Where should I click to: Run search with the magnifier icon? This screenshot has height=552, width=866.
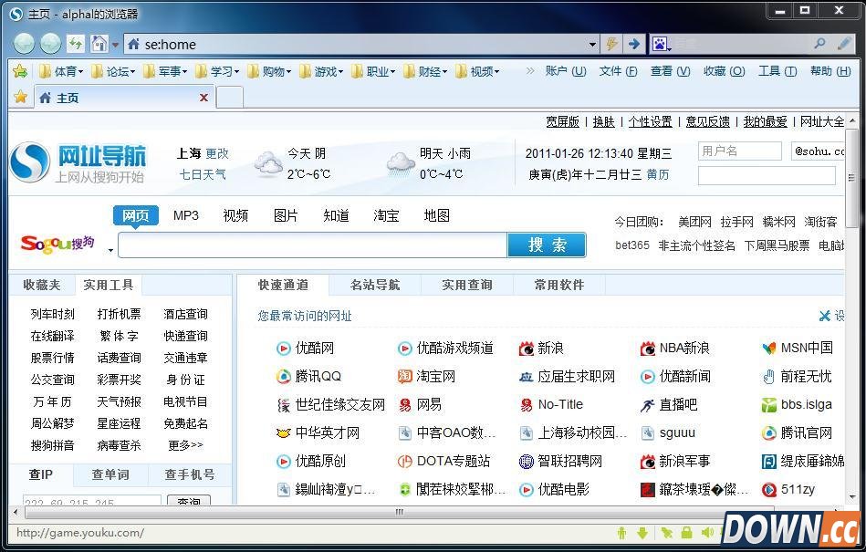click(819, 43)
